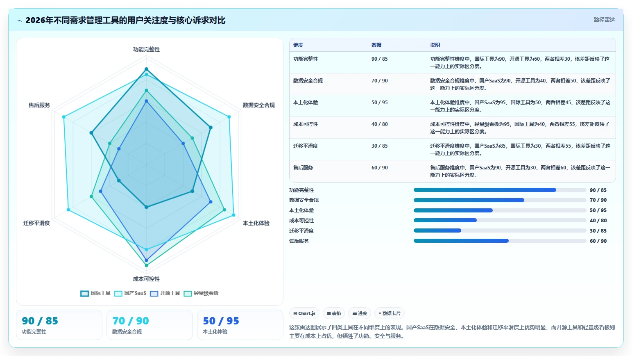Viewport: 632px width, 356px height.
Task: Click the 30 / 85 table cell
Action: 380,146
